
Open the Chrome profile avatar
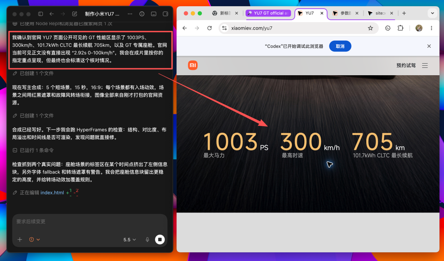point(419,28)
